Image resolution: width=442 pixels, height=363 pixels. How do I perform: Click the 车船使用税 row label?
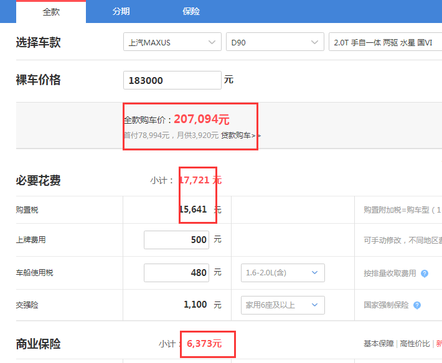click(34, 273)
